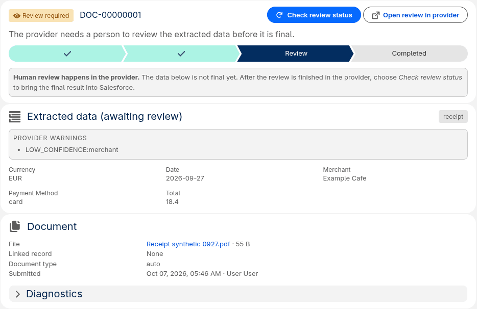This screenshot has height=309, width=477.
Task: Open review in provider
Action: point(415,15)
